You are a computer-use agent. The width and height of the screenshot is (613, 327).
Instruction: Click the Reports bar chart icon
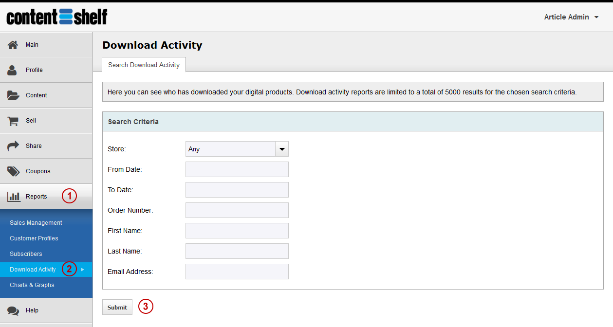(x=13, y=197)
